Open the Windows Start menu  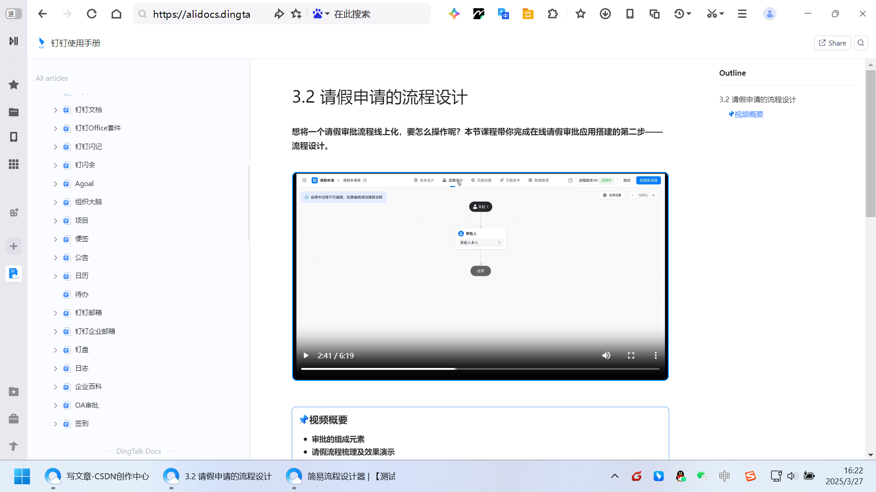point(22,476)
